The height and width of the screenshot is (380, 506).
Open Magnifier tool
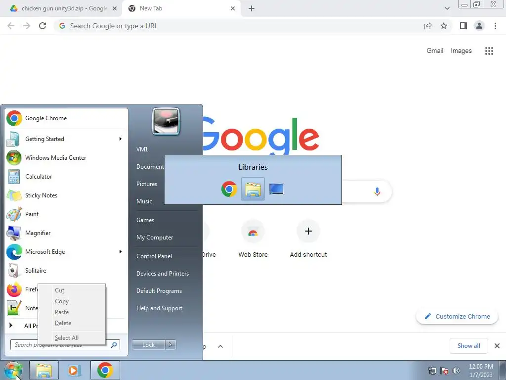point(66,233)
